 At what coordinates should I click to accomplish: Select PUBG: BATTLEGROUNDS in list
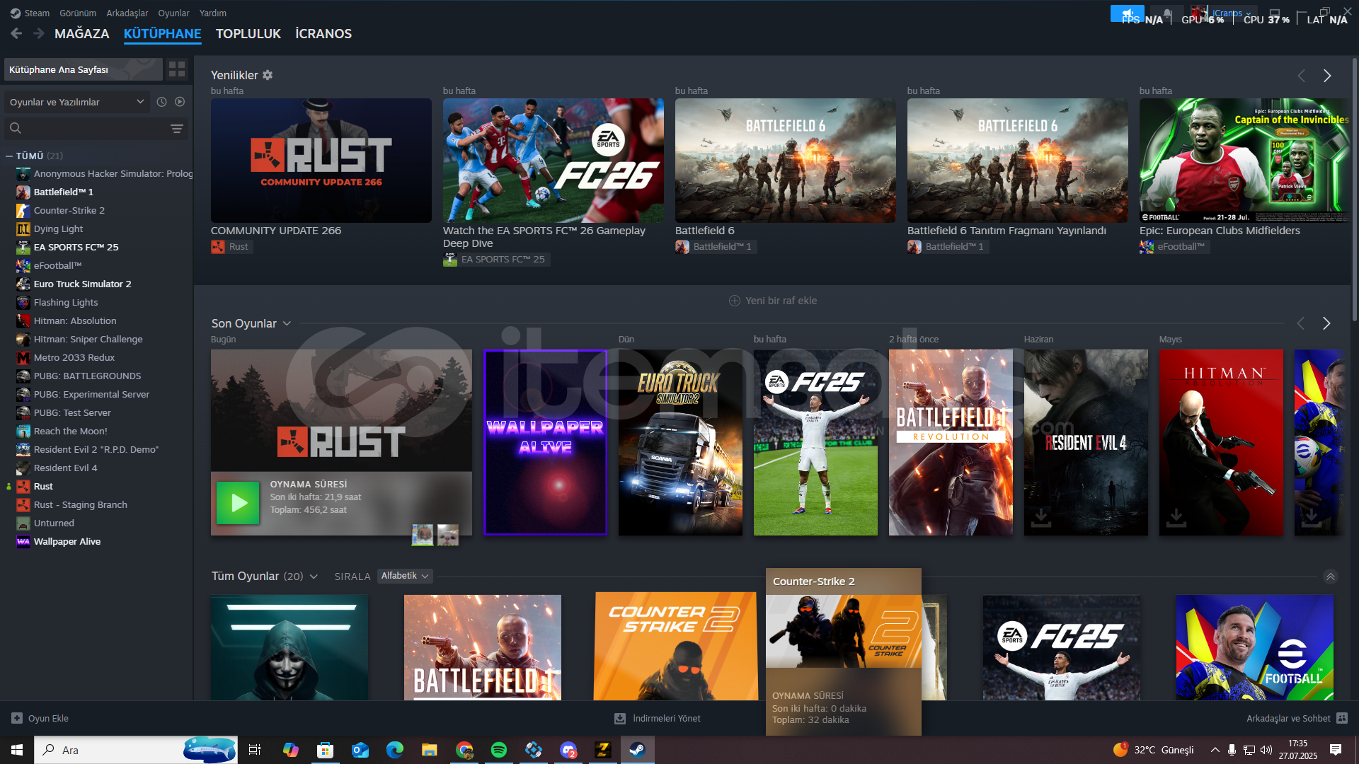pos(87,376)
